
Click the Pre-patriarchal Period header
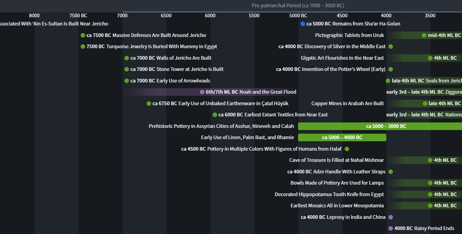click(297, 5)
